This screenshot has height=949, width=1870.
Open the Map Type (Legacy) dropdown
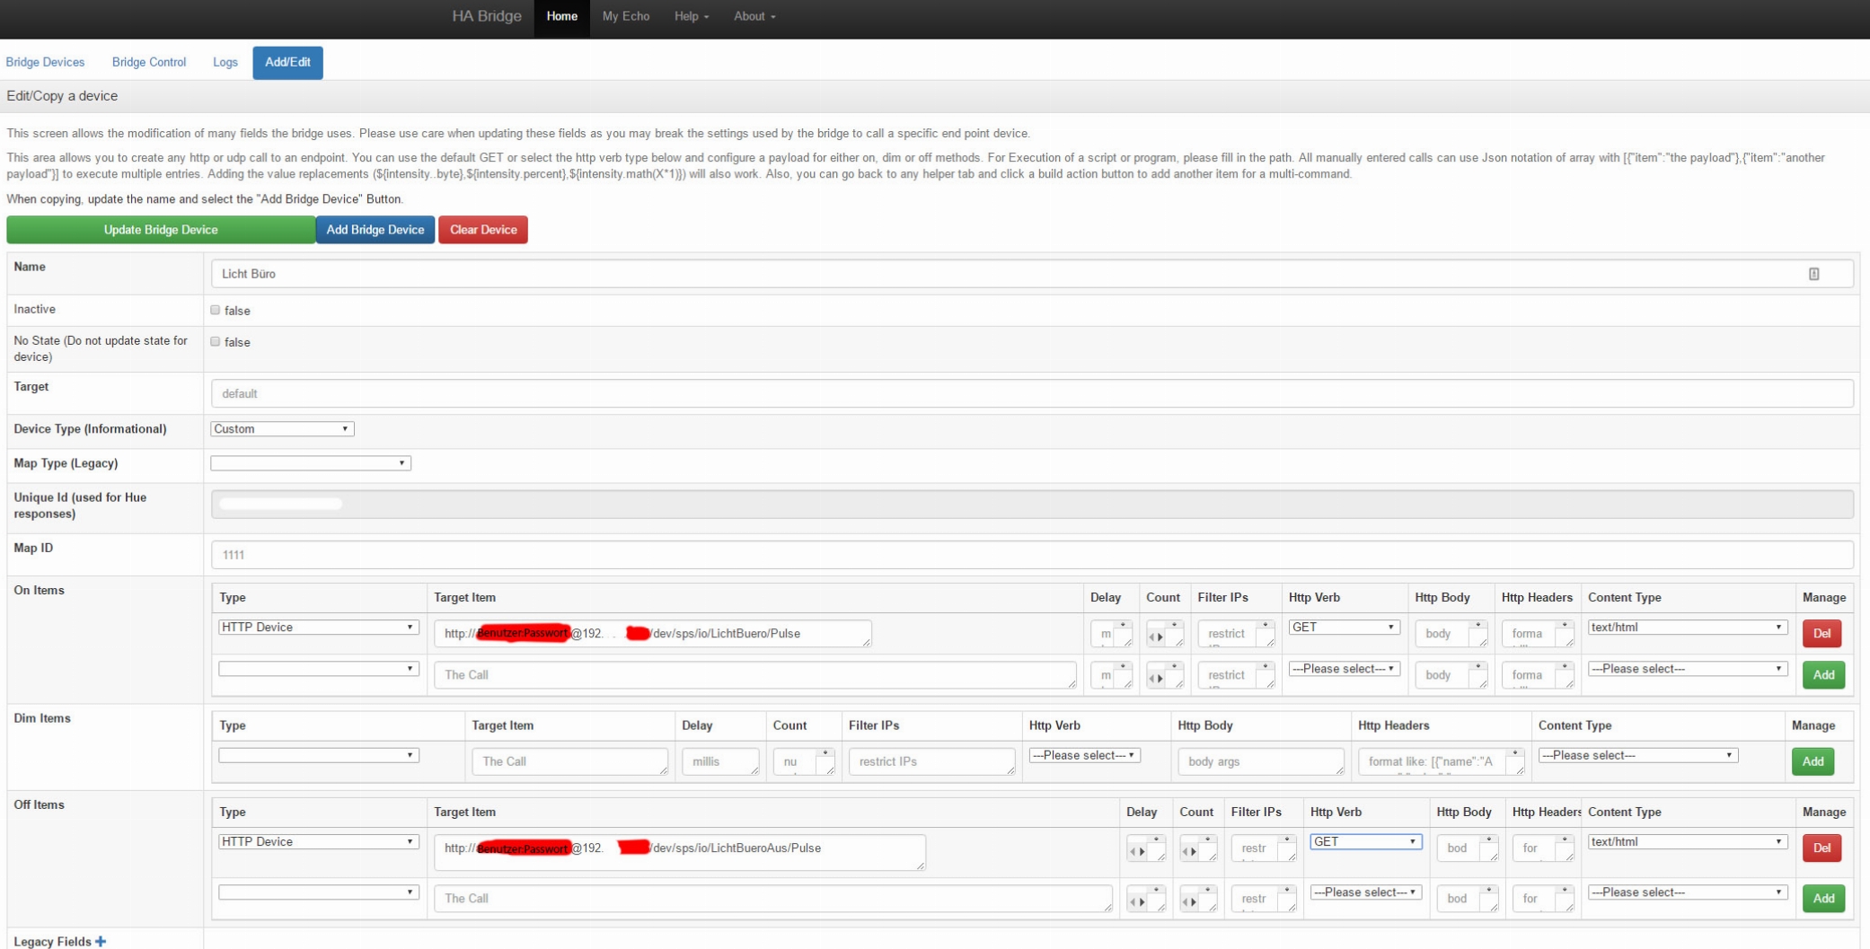pyautogui.click(x=310, y=463)
